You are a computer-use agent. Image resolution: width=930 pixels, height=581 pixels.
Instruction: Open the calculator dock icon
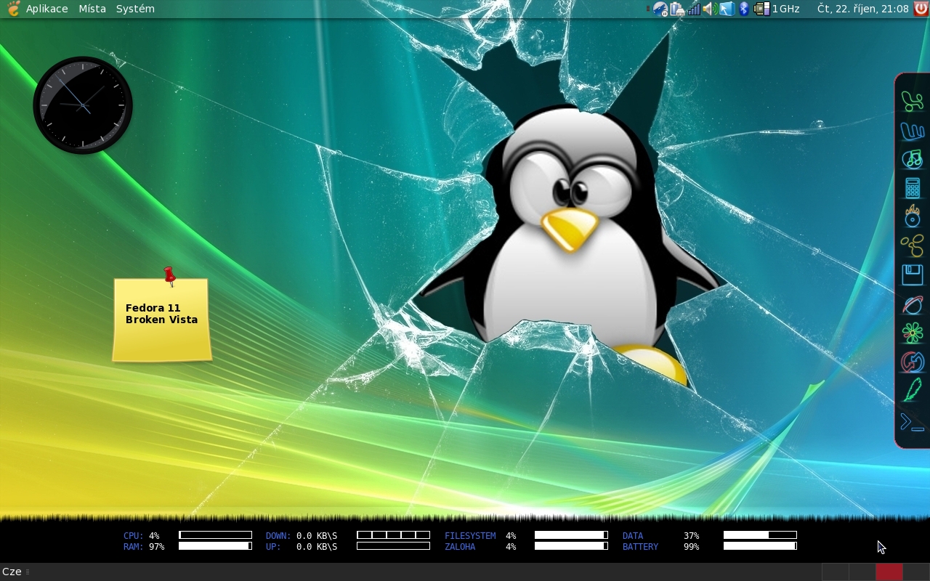[x=913, y=187]
